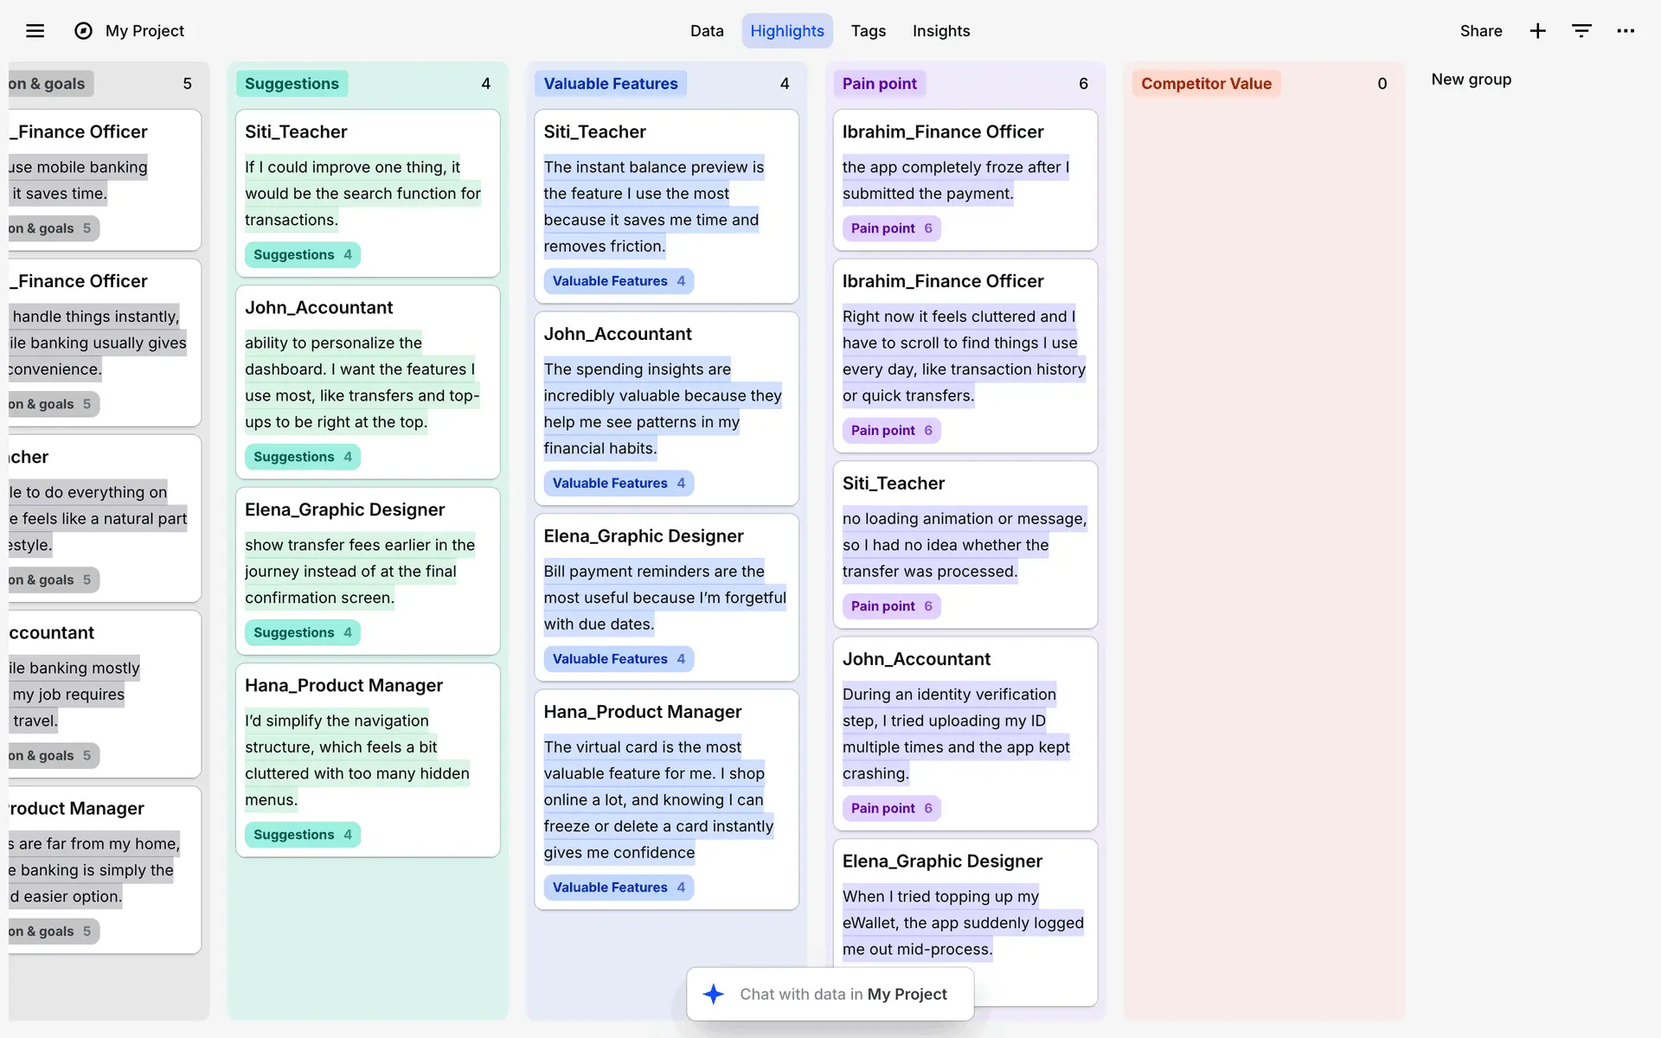Click Suggestions tag on Hana_Product Manager card
Screen dimensions: 1661x1038
302,835
